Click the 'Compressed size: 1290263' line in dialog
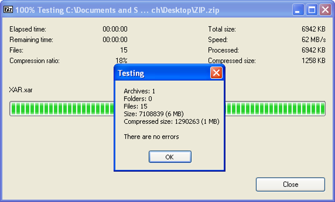The image size is (335, 202). click(x=171, y=121)
